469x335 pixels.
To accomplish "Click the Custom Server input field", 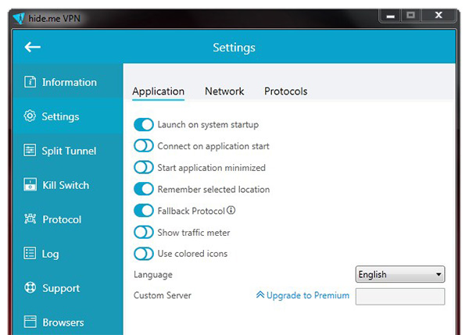I will click(x=400, y=297).
